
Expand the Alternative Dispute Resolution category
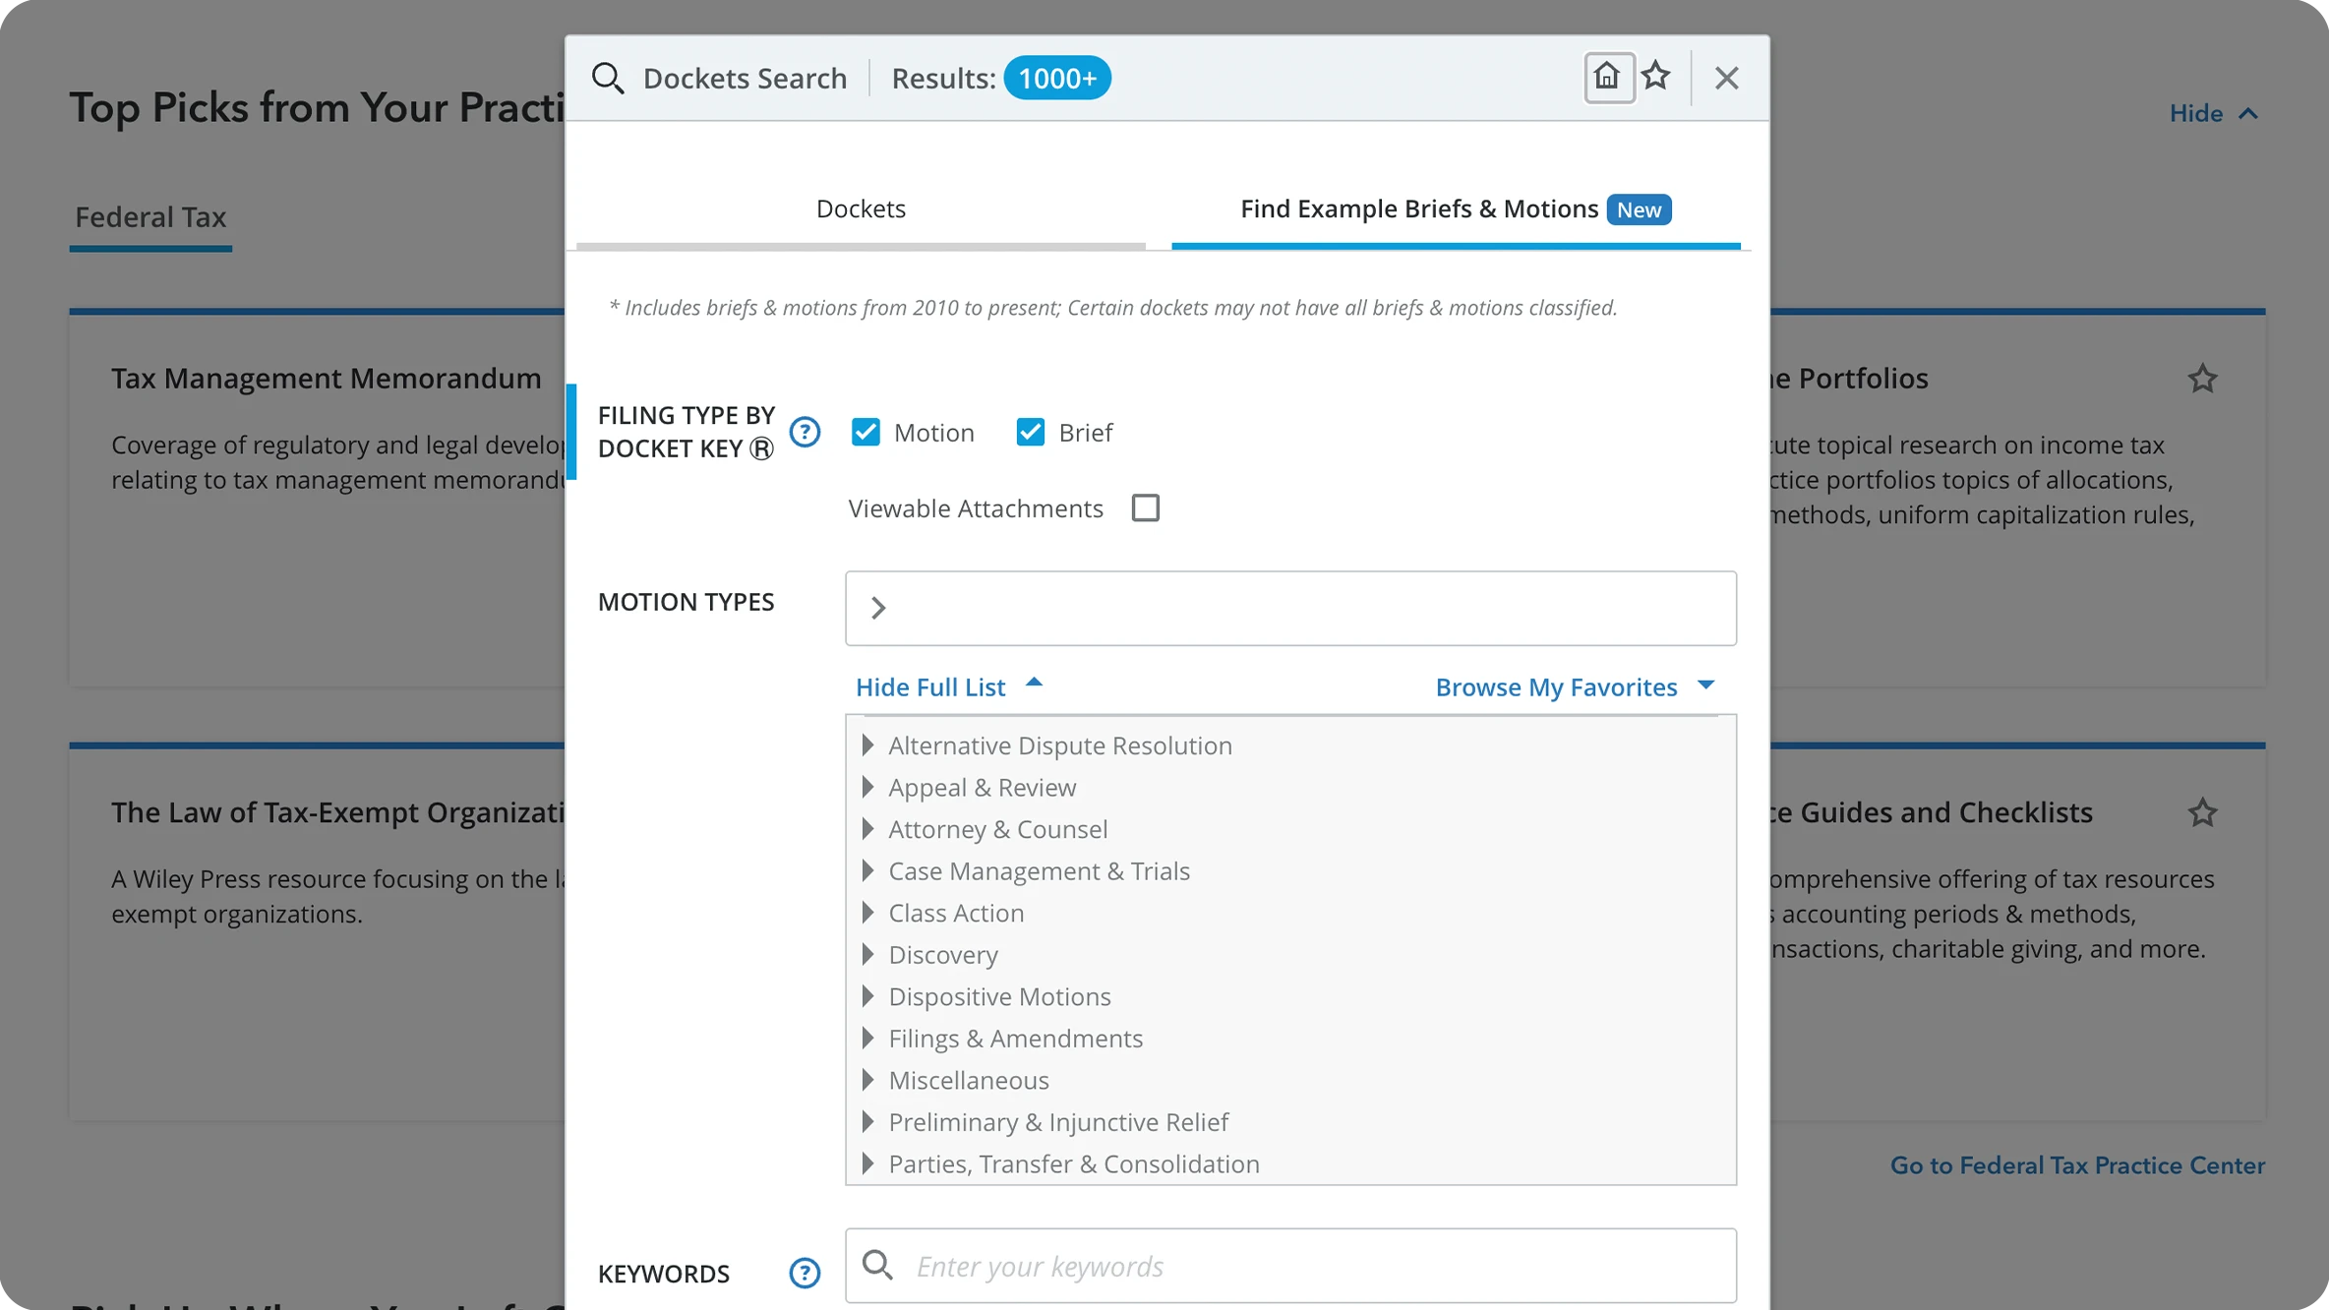click(x=867, y=745)
